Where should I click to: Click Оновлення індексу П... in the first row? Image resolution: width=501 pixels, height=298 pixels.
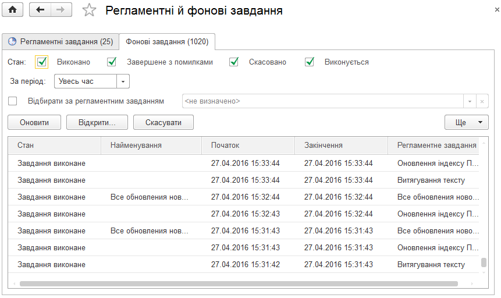point(438,164)
